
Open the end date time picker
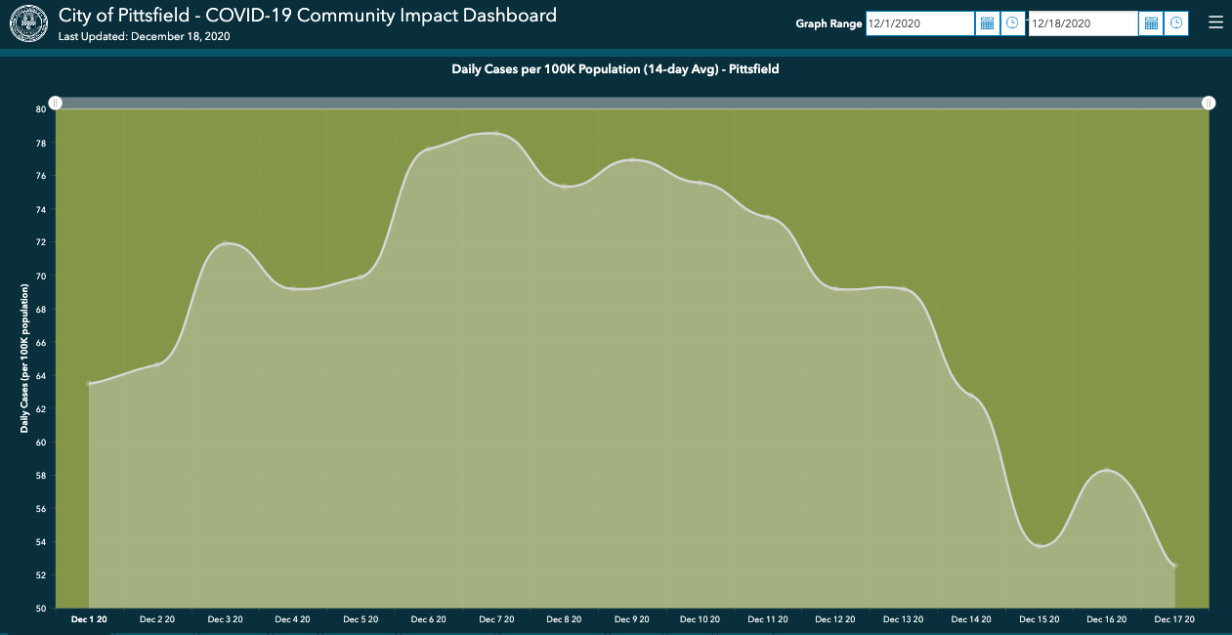coord(1176,23)
